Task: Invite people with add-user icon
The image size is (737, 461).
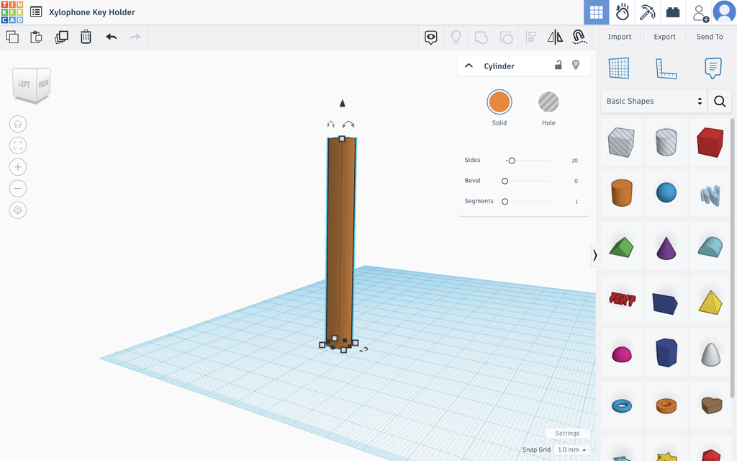Action: click(700, 13)
